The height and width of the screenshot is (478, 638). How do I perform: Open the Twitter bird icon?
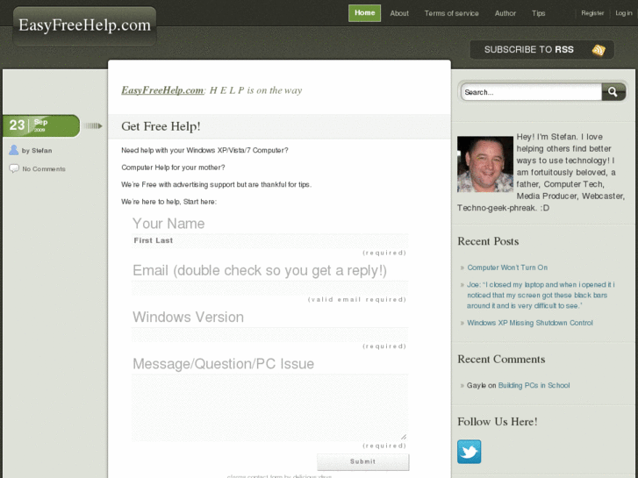pos(469,452)
